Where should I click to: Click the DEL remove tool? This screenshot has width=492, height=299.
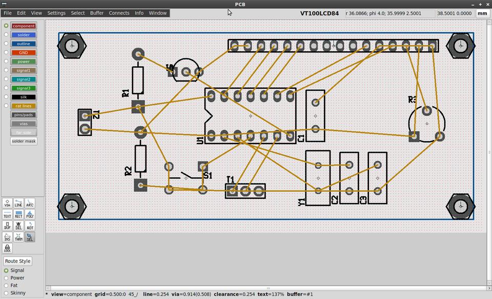[x=18, y=226]
